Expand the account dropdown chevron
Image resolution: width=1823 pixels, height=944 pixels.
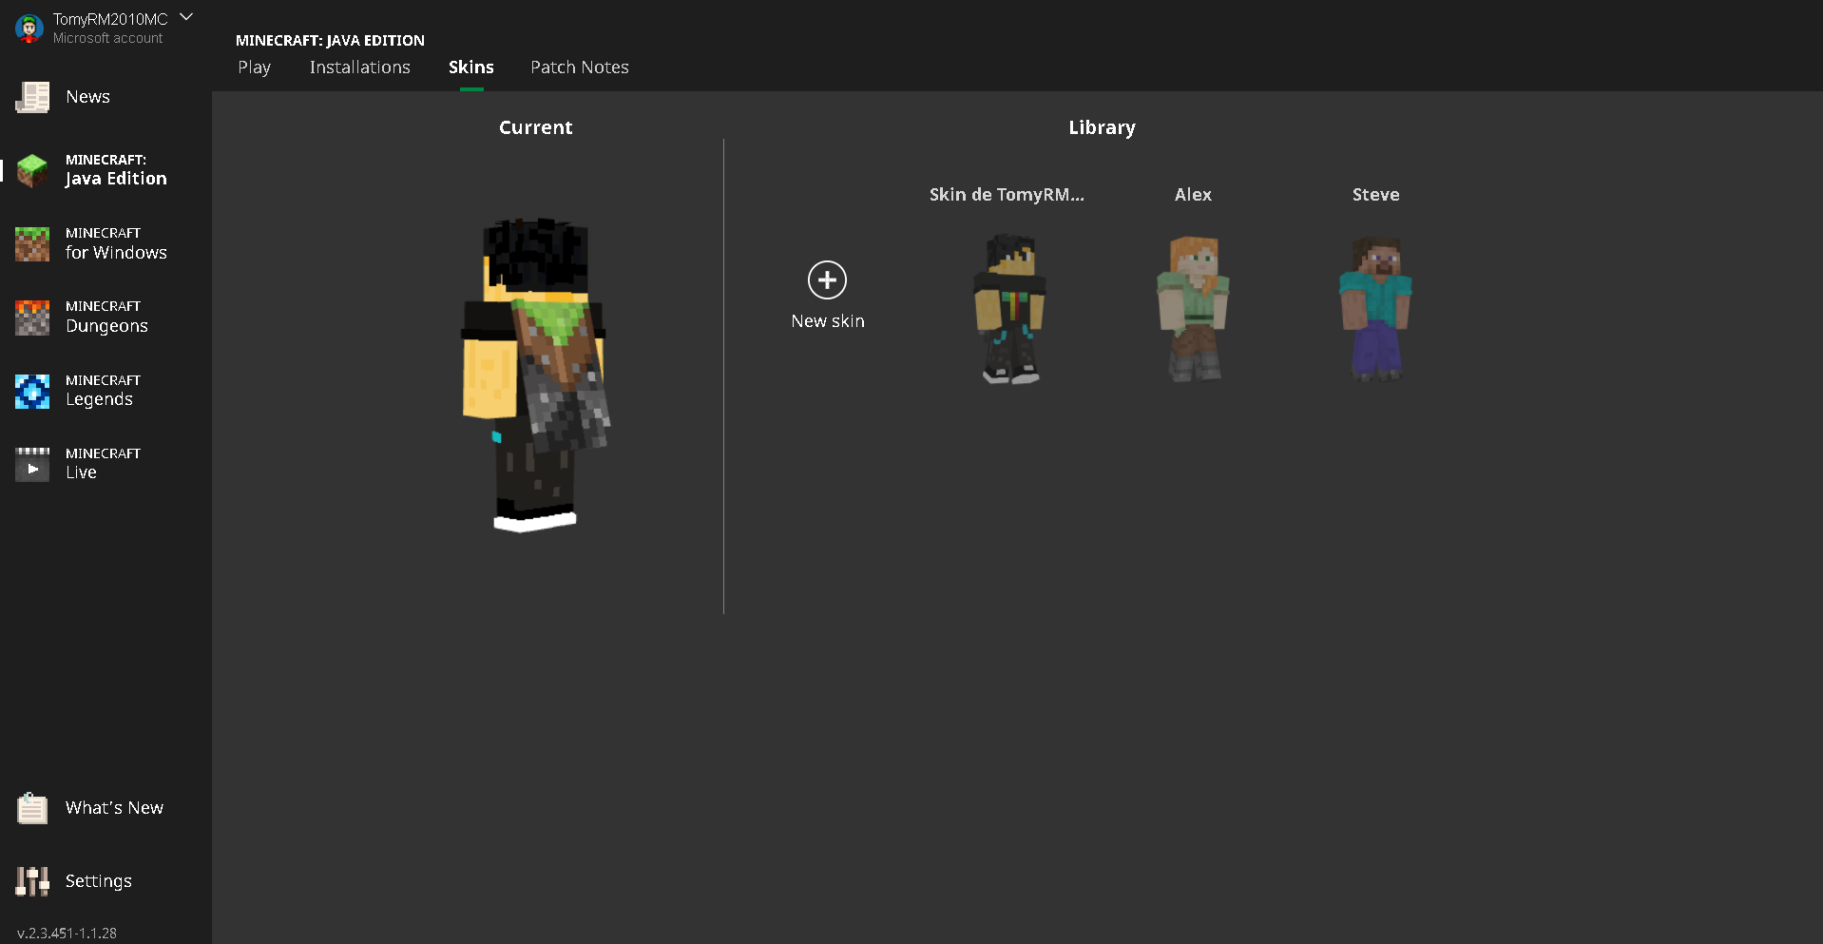click(x=186, y=16)
